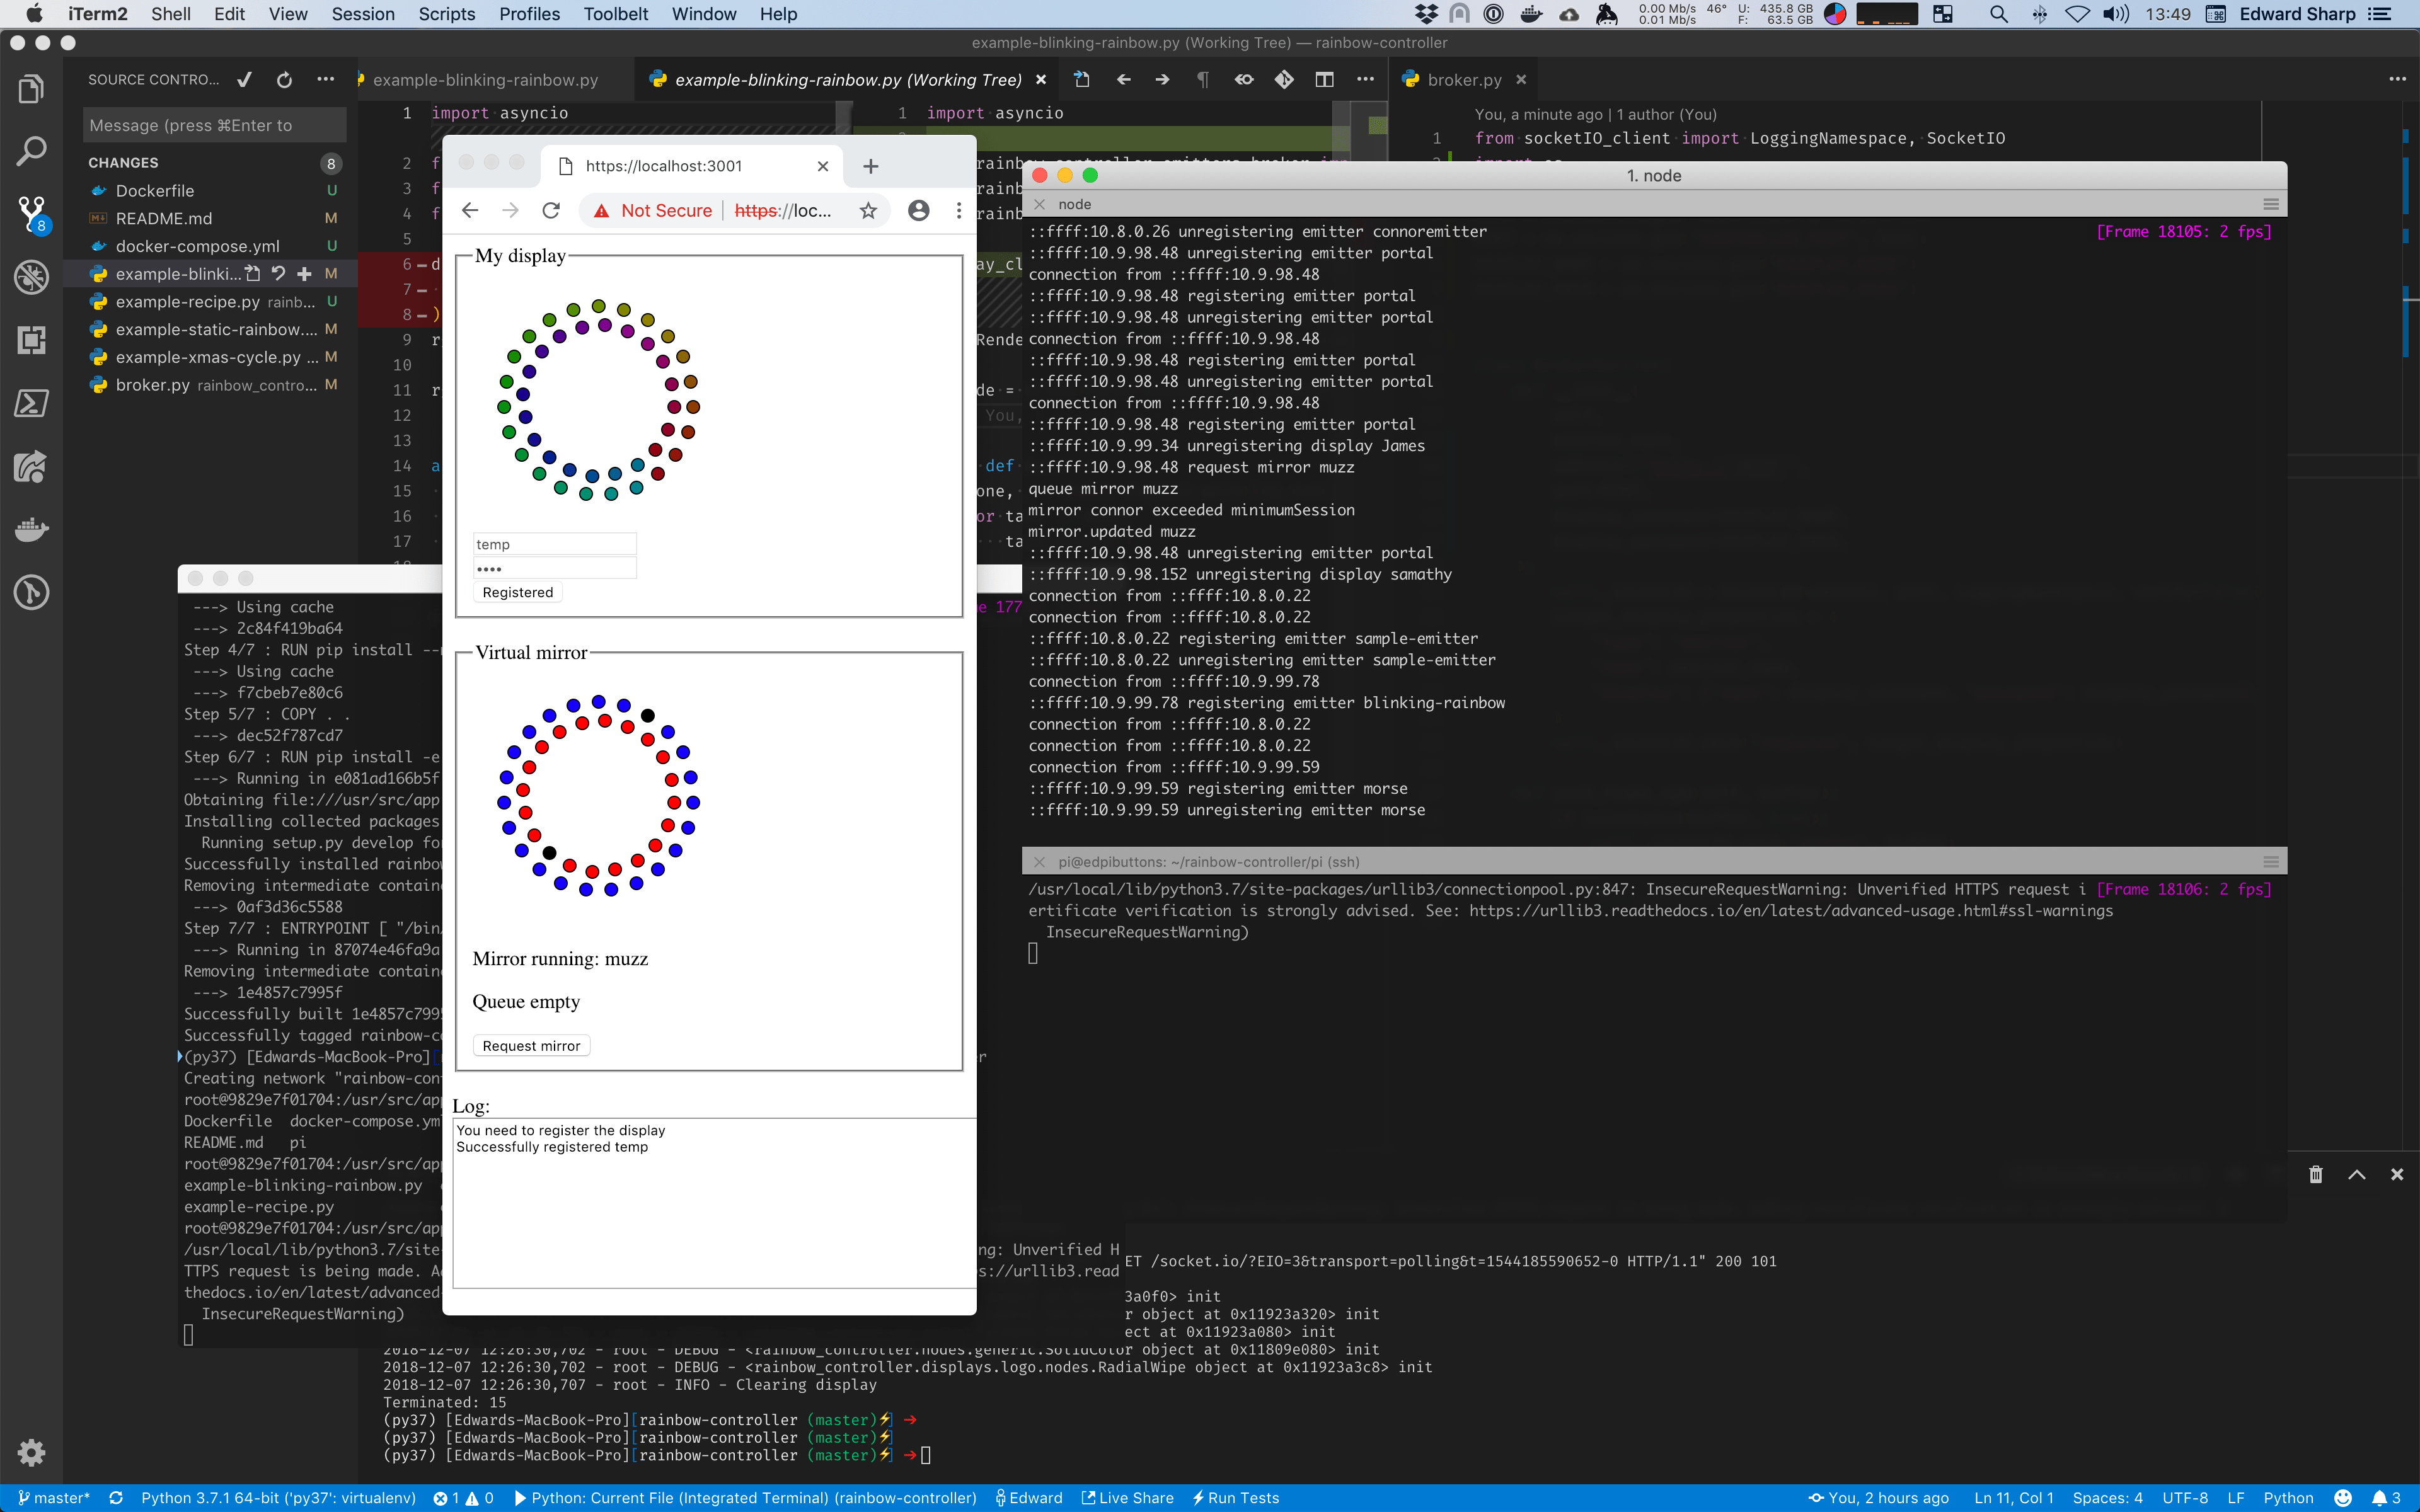The height and width of the screenshot is (1512, 2420).
Task: Kill terminal with the trash icon
Action: 2316,1174
